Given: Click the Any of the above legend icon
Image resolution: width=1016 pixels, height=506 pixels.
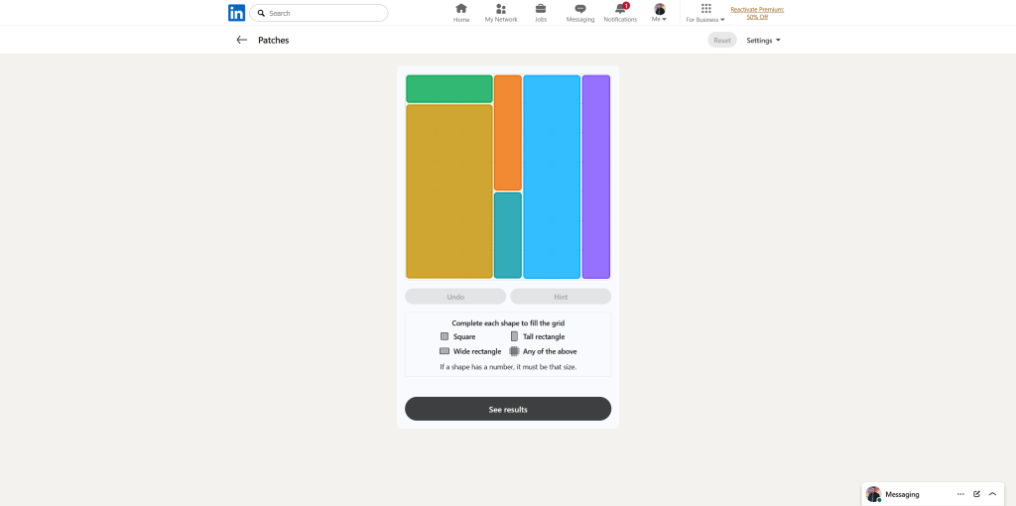Looking at the screenshot, I should click(x=515, y=351).
